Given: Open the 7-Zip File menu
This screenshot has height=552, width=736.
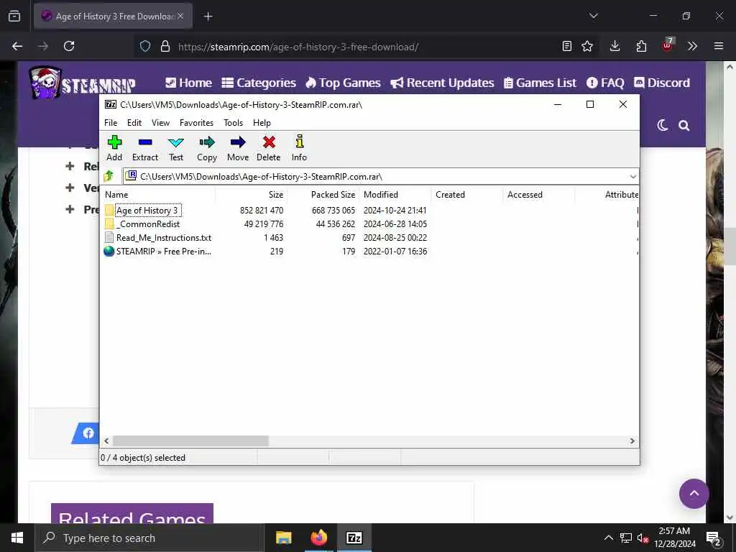Looking at the screenshot, I should (x=111, y=122).
